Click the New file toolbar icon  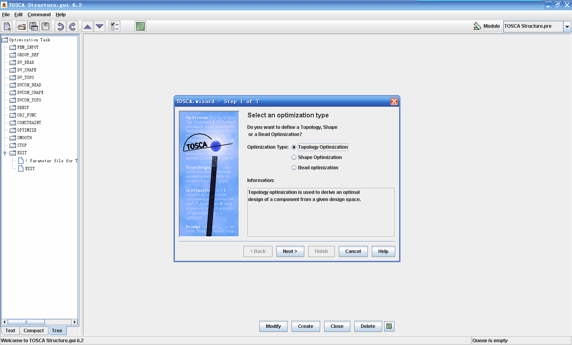coord(7,27)
